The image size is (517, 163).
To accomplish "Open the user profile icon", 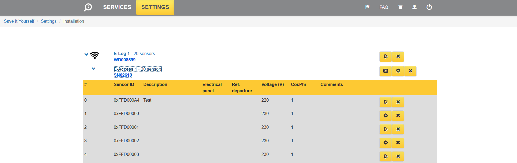I will tap(415, 7).
